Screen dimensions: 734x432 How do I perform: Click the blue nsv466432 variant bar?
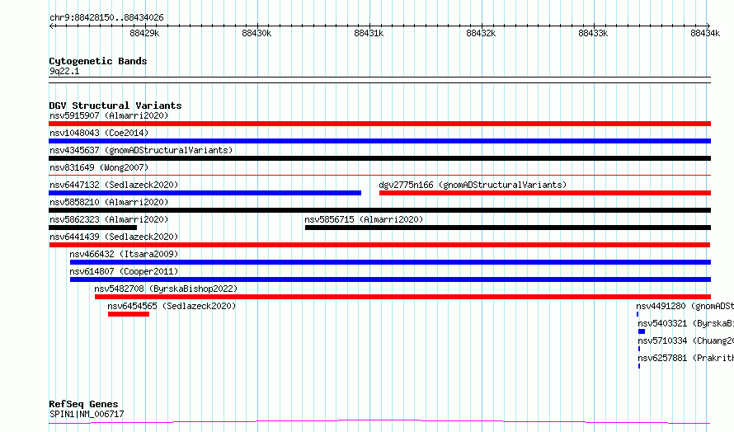click(x=390, y=262)
